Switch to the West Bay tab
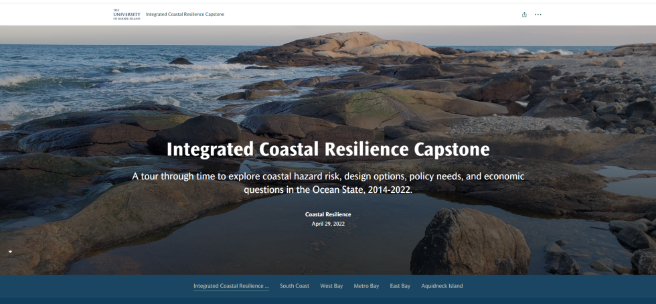Image resolution: width=656 pixels, height=304 pixels. point(331,286)
